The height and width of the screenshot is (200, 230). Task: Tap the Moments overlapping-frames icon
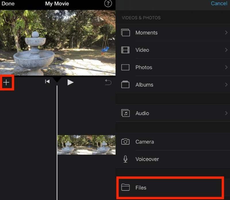pos(126,33)
